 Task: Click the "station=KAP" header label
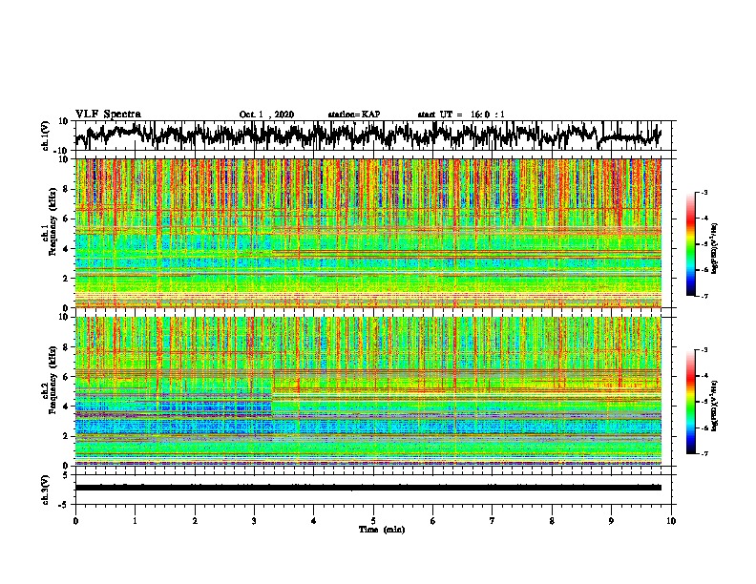354,115
